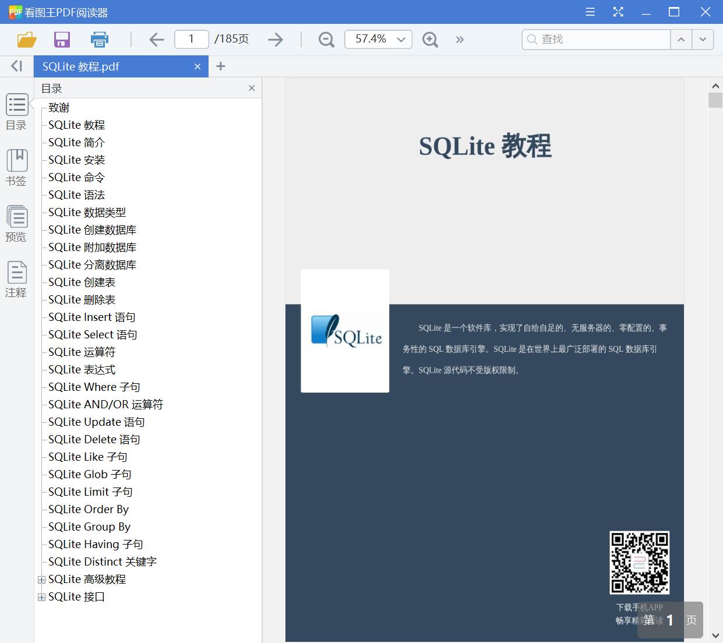Open the zoom percentage dropdown
The width and height of the screenshot is (723, 643).
(x=400, y=39)
